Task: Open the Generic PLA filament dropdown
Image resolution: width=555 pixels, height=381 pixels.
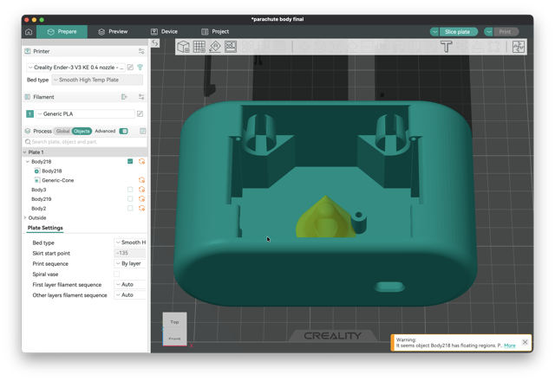Action: tap(85, 113)
